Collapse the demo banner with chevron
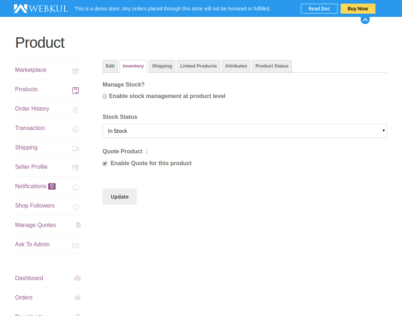This screenshot has height=316, width=402. coord(365,20)
